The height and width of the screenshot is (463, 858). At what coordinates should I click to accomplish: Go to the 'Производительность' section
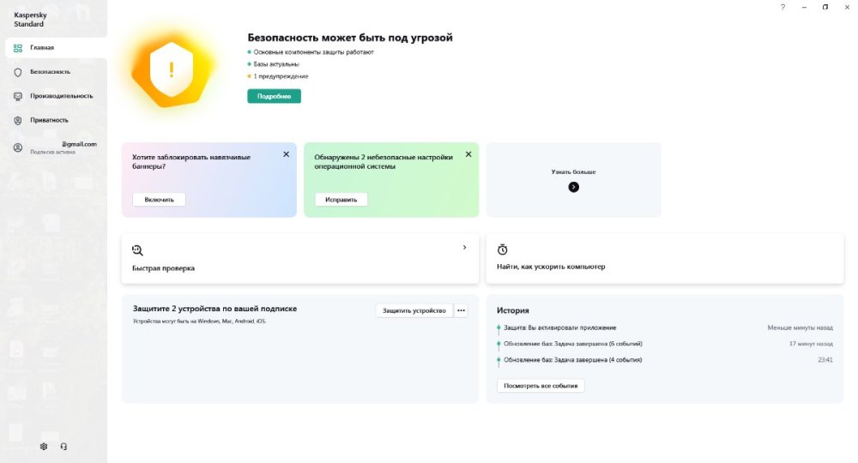pyautogui.click(x=61, y=96)
